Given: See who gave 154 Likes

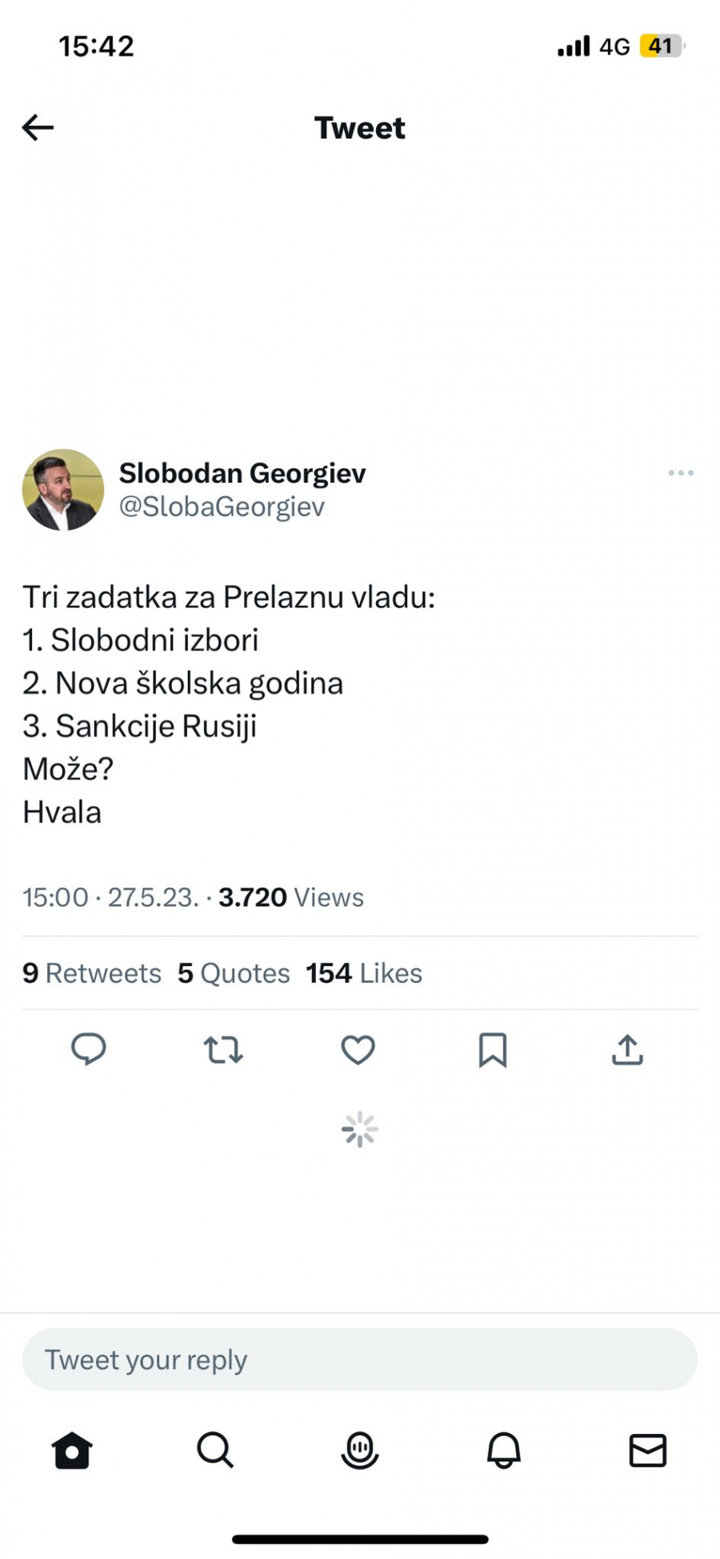Looking at the screenshot, I should pyautogui.click(x=363, y=973).
